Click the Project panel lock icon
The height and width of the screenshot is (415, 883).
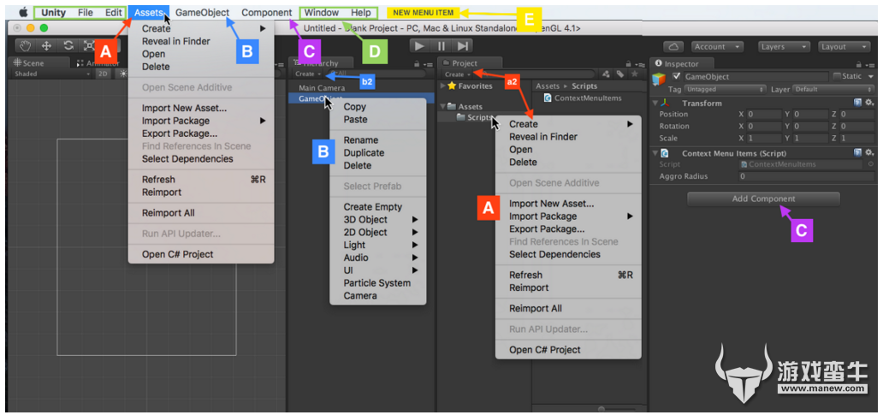630,64
